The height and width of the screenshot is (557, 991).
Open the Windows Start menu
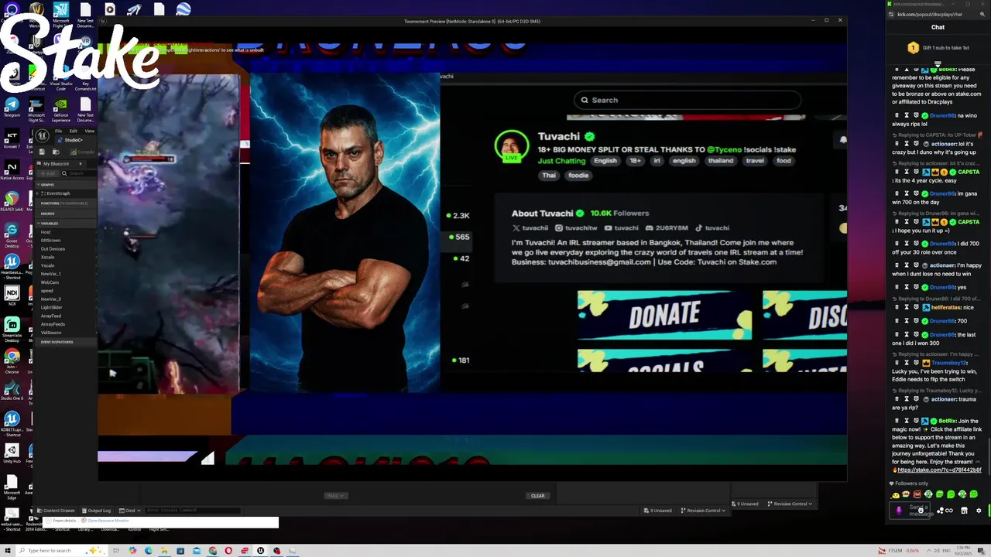click(x=9, y=551)
